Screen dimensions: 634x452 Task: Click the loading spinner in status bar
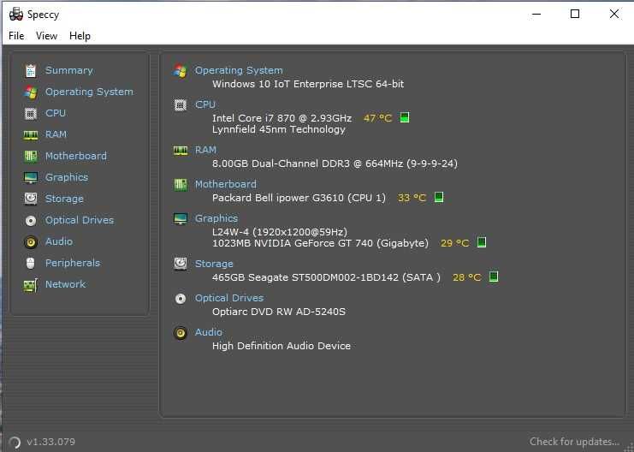pos(15,443)
